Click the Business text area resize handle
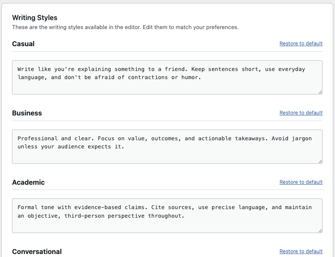This screenshot has width=335, height=257. [320, 161]
